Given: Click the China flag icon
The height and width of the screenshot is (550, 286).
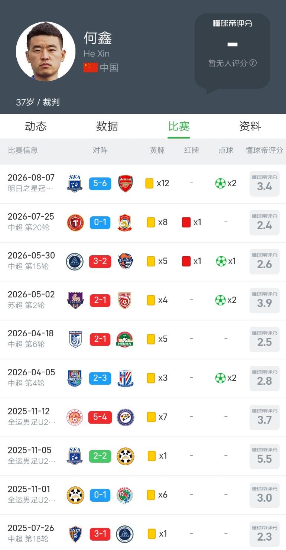Looking at the screenshot, I should tap(90, 68).
